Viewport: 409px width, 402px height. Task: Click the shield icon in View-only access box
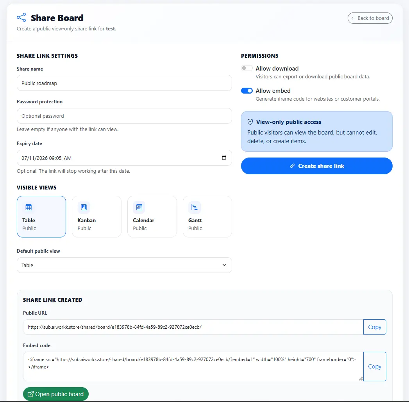click(250, 122)
